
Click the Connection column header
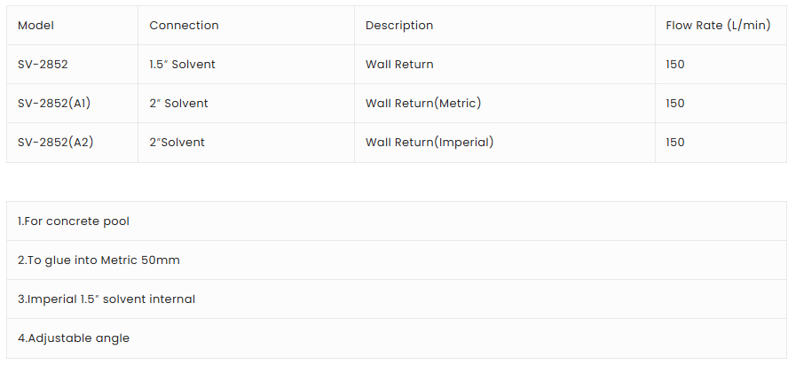pos(184,26)
